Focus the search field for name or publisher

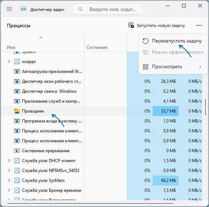(108, 9)
